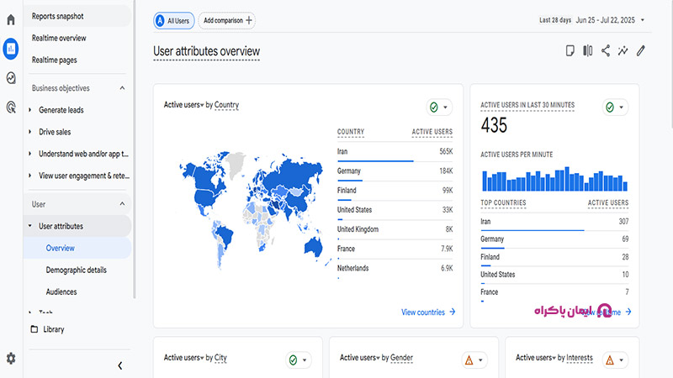Expand Understand web and/or app item
The image size is (673, 378).
click(29, 154)
